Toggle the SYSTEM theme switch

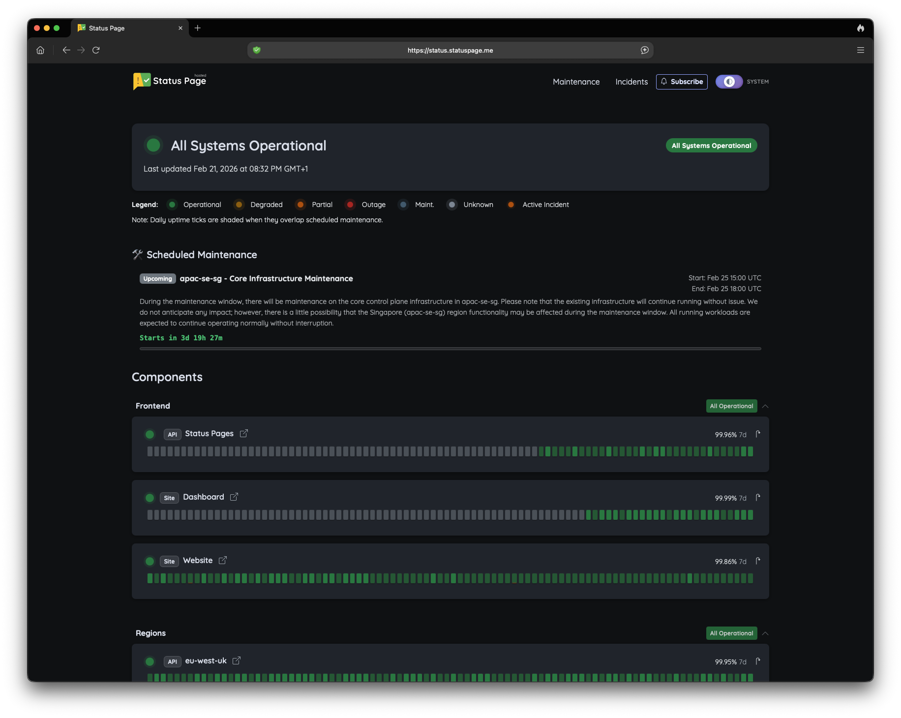(x=729, y=82)
